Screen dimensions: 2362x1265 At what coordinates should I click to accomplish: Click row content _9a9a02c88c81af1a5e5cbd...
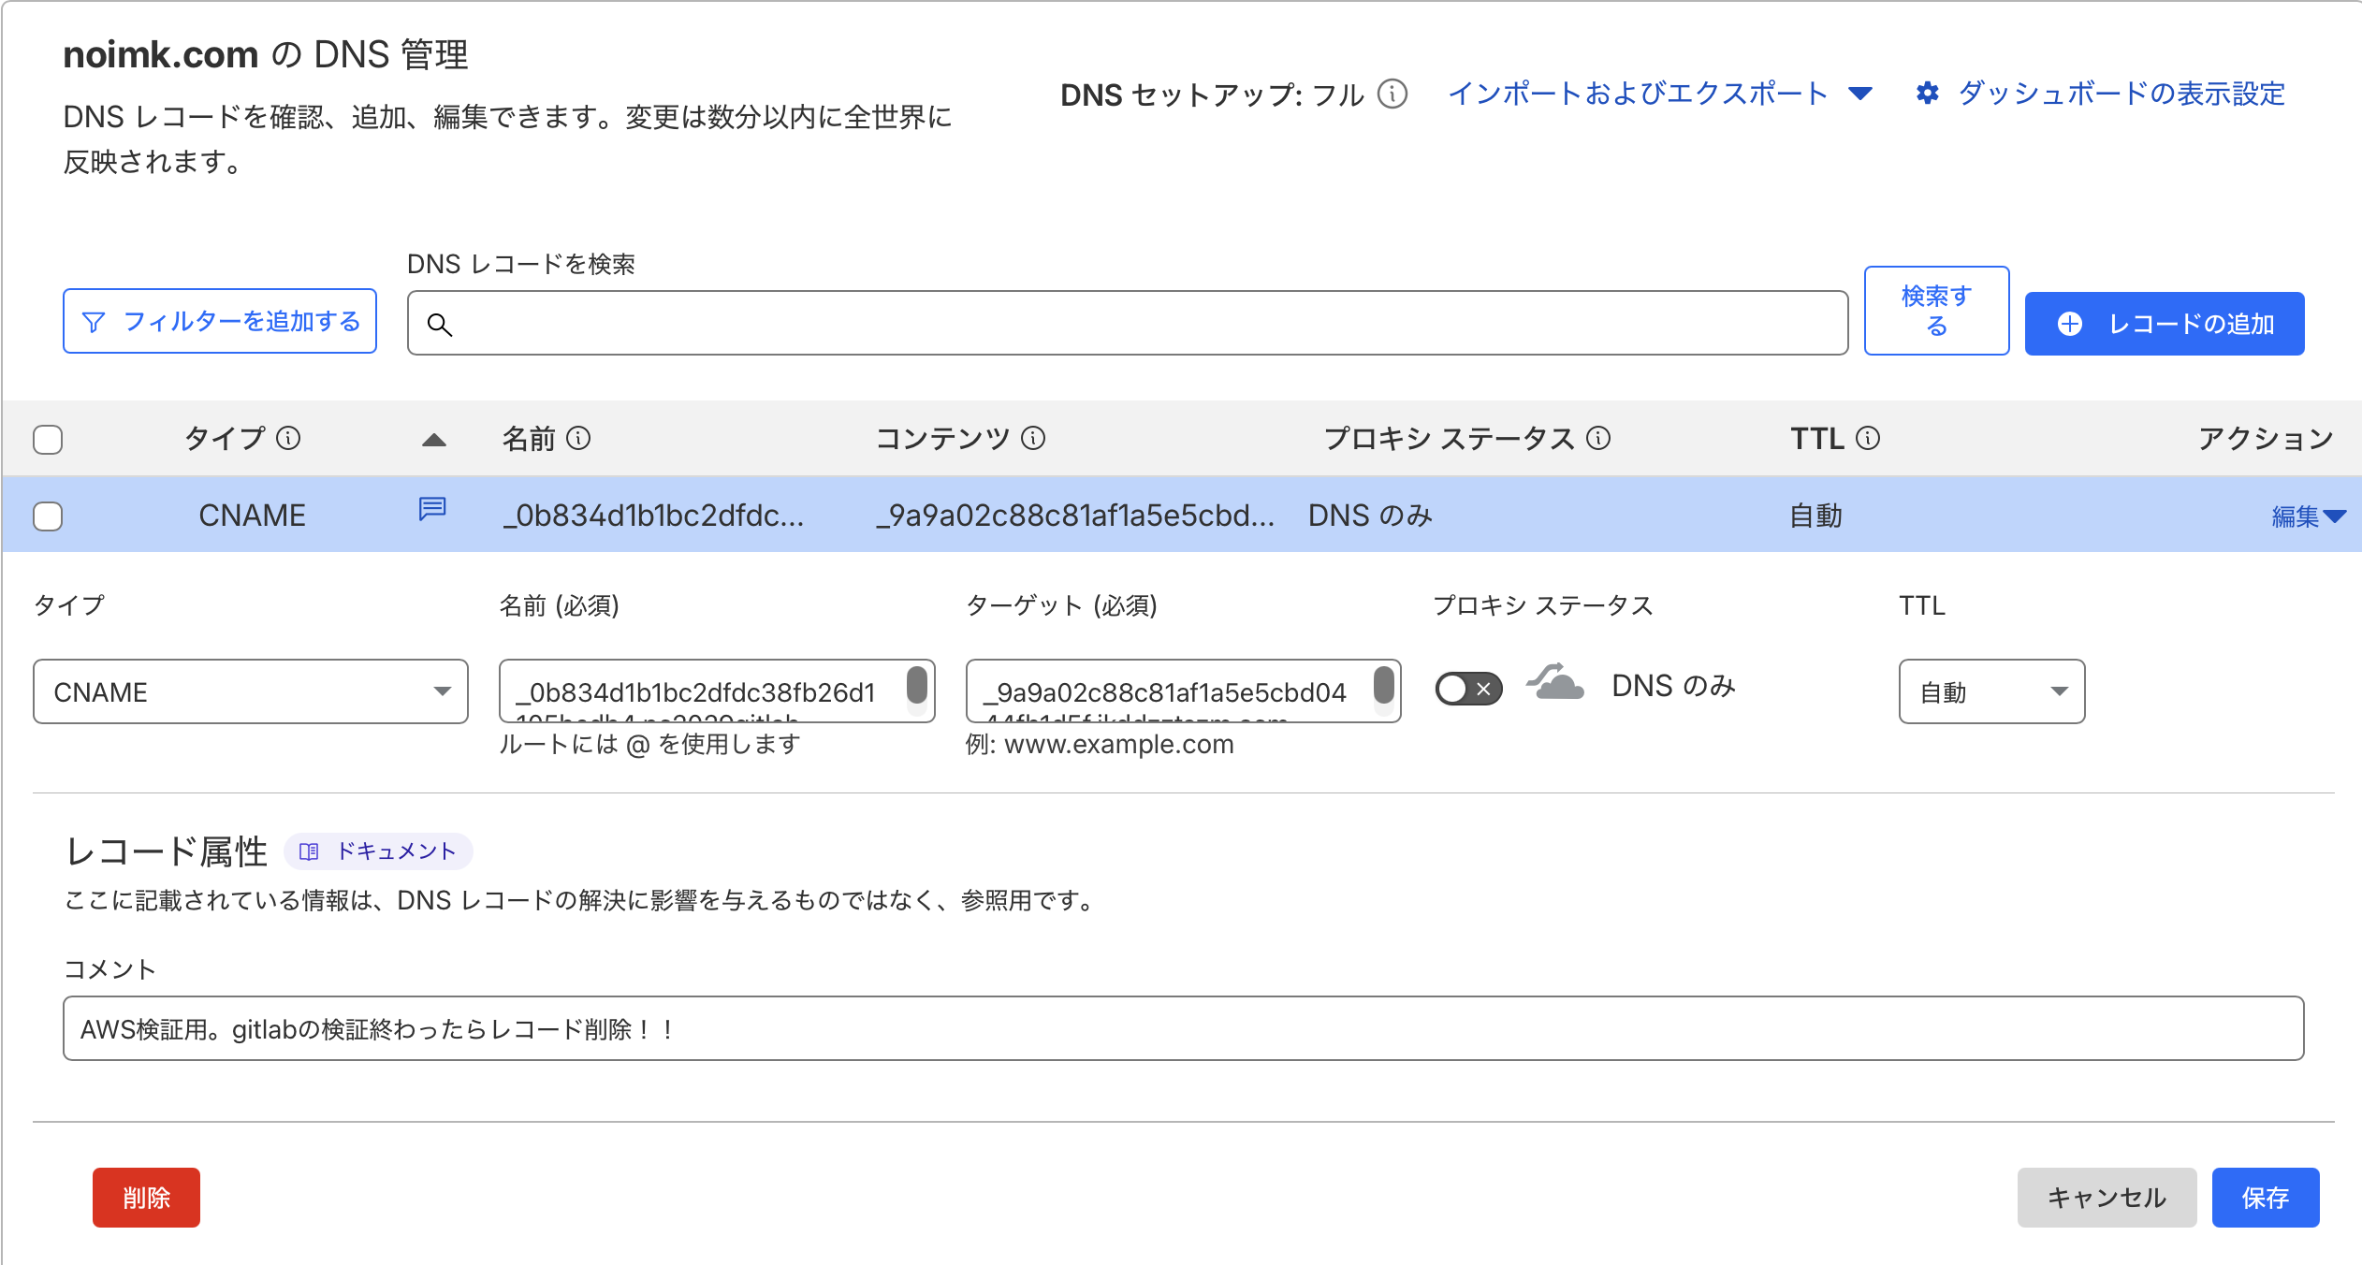[1075, 516]
